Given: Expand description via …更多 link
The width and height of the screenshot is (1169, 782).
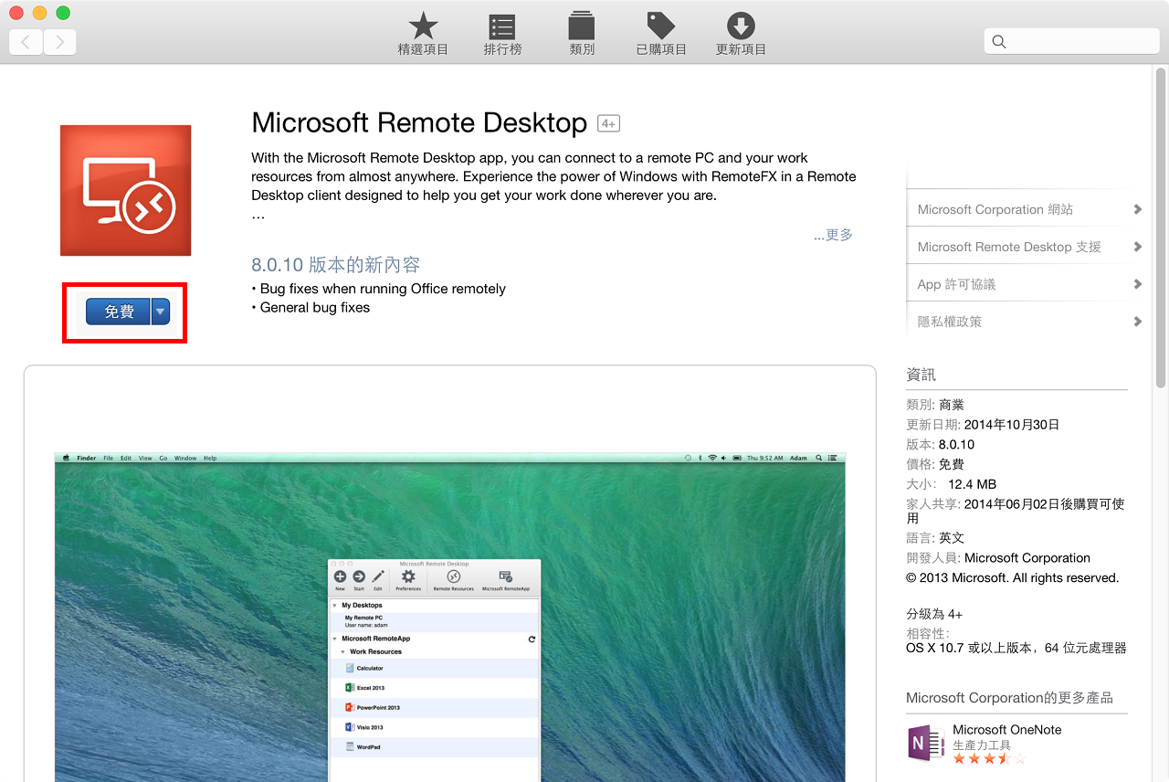Looking at the screenshot, I should point(833,235).
